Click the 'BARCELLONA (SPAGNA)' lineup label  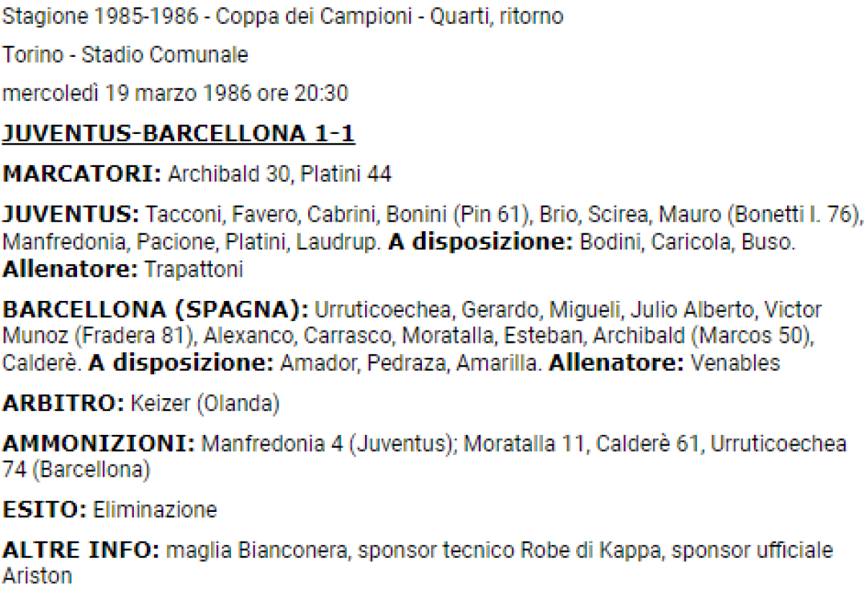(x=156, y=310)
